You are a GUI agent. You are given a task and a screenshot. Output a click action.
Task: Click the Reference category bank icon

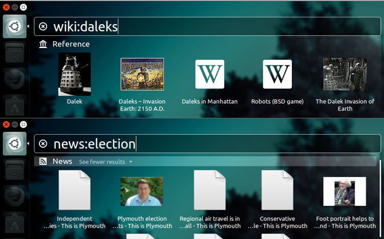(43, 44)
